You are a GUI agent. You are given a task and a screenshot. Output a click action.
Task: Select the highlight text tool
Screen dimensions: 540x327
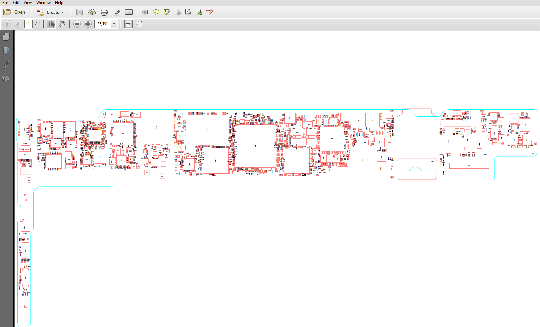coord(167,12)
